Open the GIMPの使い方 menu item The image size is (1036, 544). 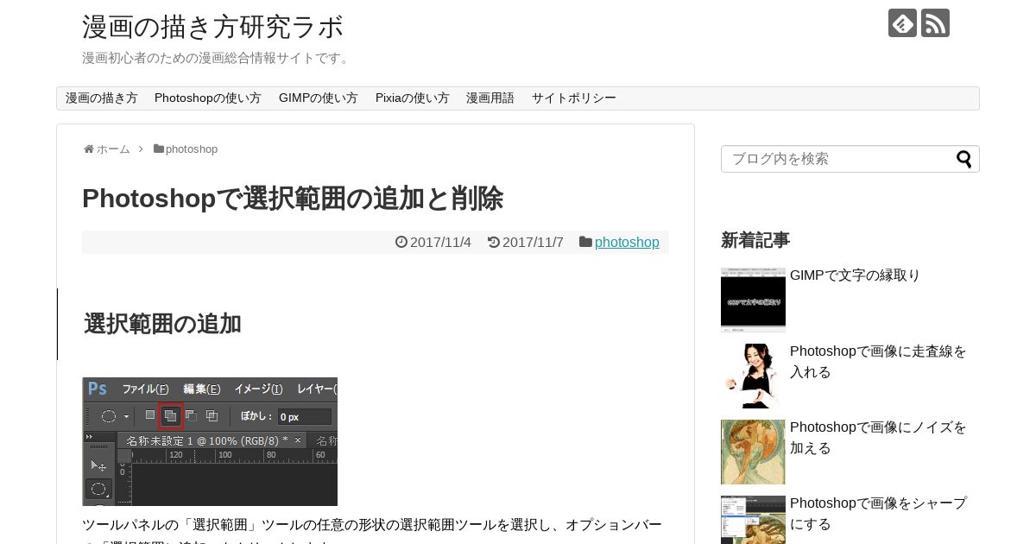pyautogui.click(x=319, y=98)
